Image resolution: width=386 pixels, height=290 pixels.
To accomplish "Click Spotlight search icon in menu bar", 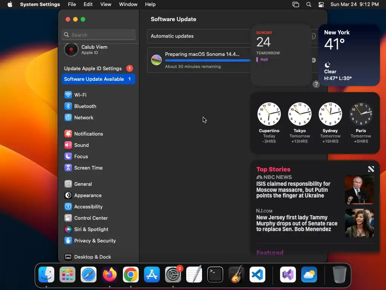I will (x=309, y=5).
